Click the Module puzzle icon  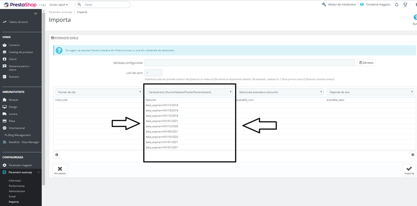coord(4,100)
